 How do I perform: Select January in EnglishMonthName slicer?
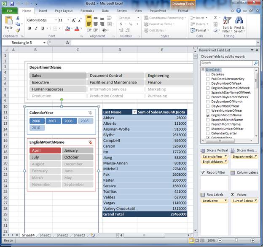pyautogui.click(x=78, y=150)
